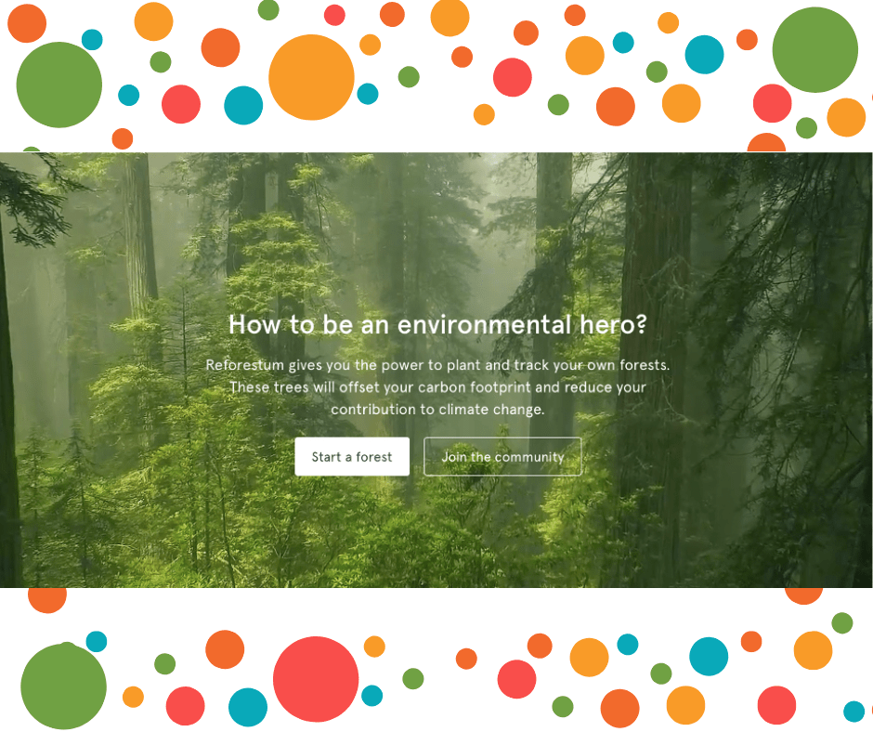This screenshot has width=873, height=732.
Task: Click the large green circle in bottom-left corner
Action: pos(63,686)
